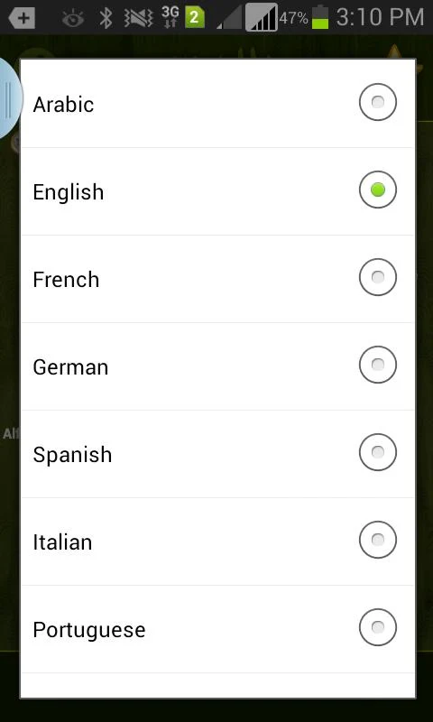This screenshot has height=722, width=433.
Task: Select the English radio button
Action: click(x=378, y=190)
